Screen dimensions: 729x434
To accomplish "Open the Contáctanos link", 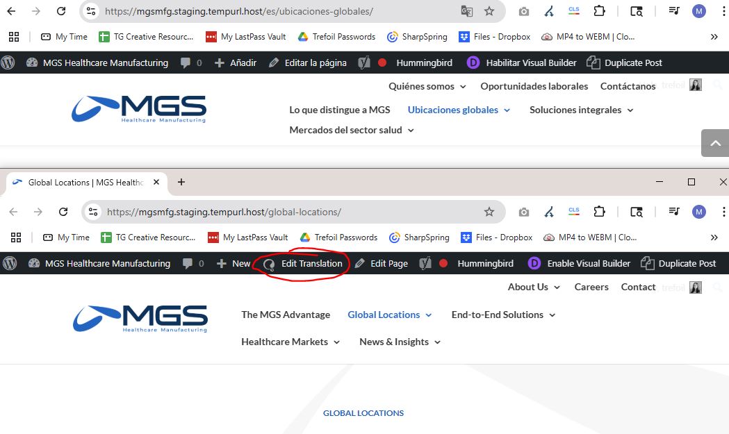I will click(628, 86).
